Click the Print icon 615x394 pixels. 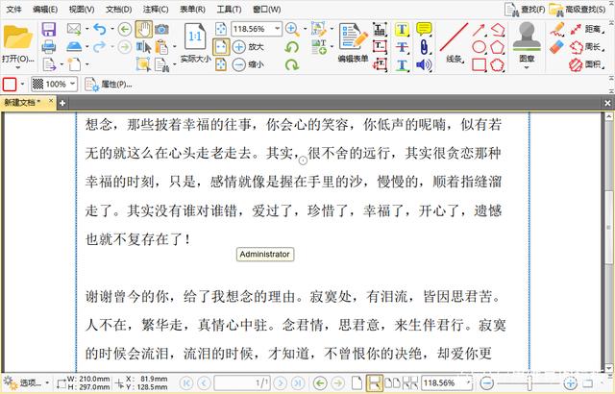click(49, 47)
